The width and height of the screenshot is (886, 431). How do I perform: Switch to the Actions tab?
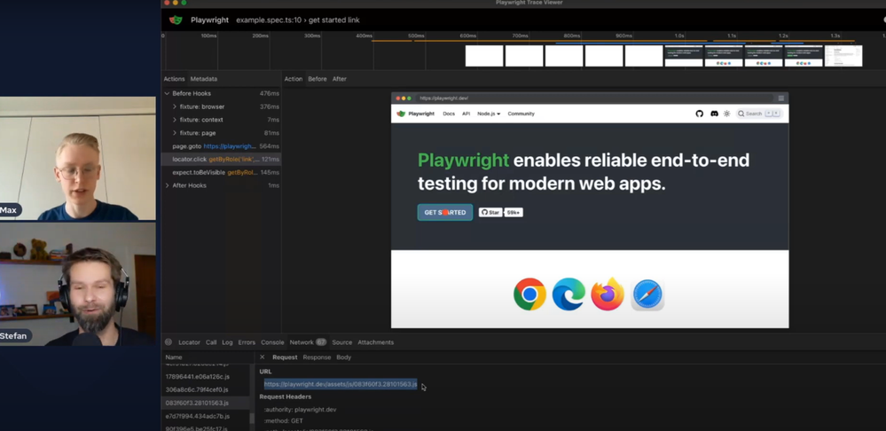[x=174, y=79]
